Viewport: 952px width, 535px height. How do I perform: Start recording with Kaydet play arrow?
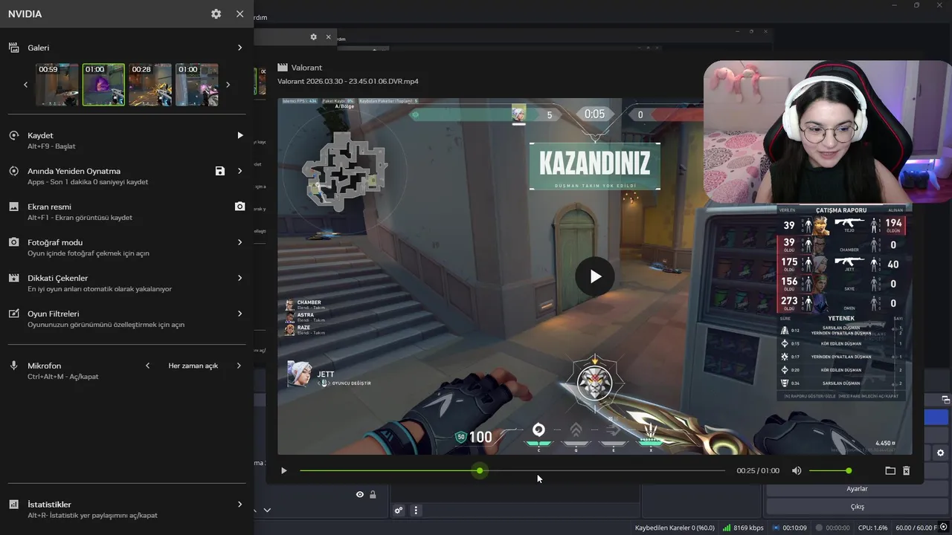[x=239, y=135]
